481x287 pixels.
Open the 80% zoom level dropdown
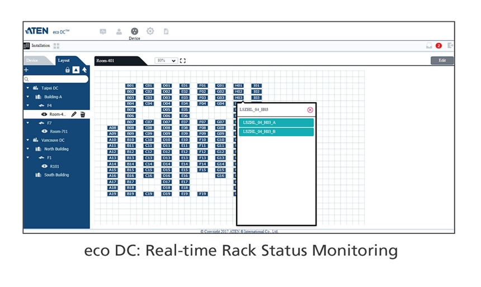point(166,60)
